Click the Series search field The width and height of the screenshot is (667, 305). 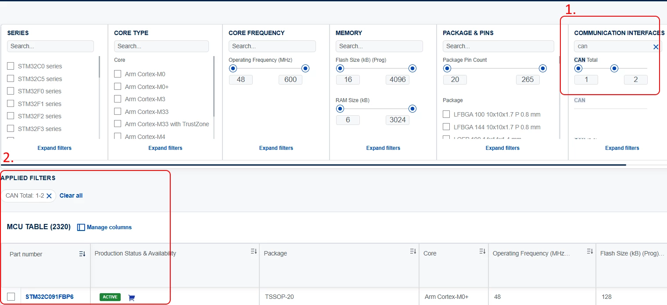(50, 46)
